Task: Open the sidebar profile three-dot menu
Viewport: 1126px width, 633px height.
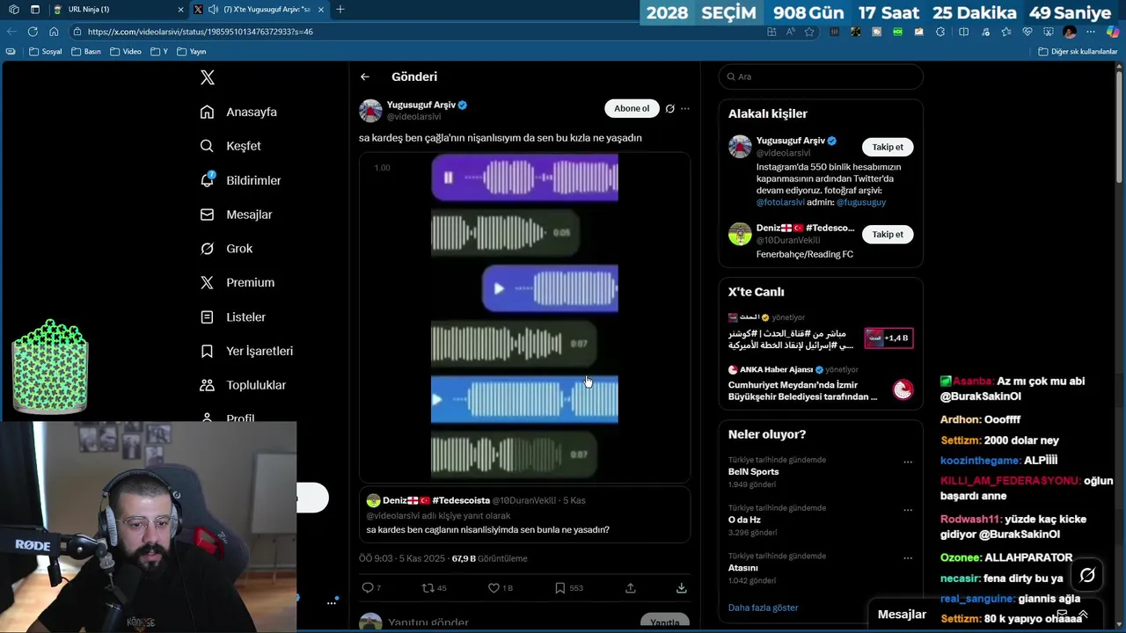Action: (332, 602)
